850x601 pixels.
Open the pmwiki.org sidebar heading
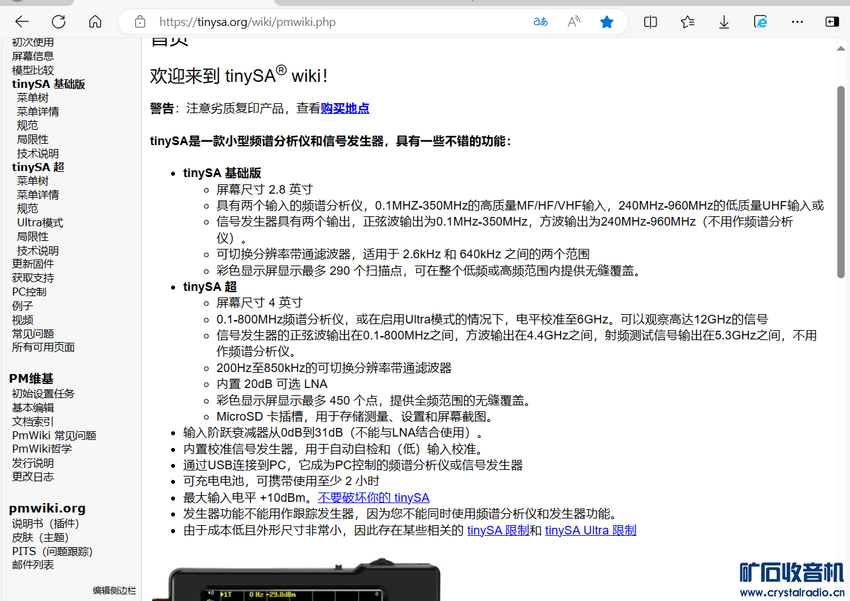(x=47, y=508)
